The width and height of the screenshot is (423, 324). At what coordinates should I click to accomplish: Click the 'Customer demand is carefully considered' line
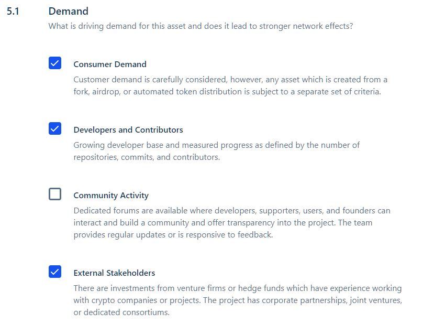click(230, 80)
